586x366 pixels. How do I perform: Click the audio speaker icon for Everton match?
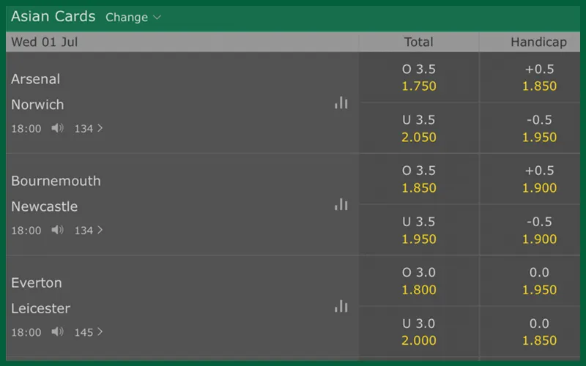coord(58,332)
